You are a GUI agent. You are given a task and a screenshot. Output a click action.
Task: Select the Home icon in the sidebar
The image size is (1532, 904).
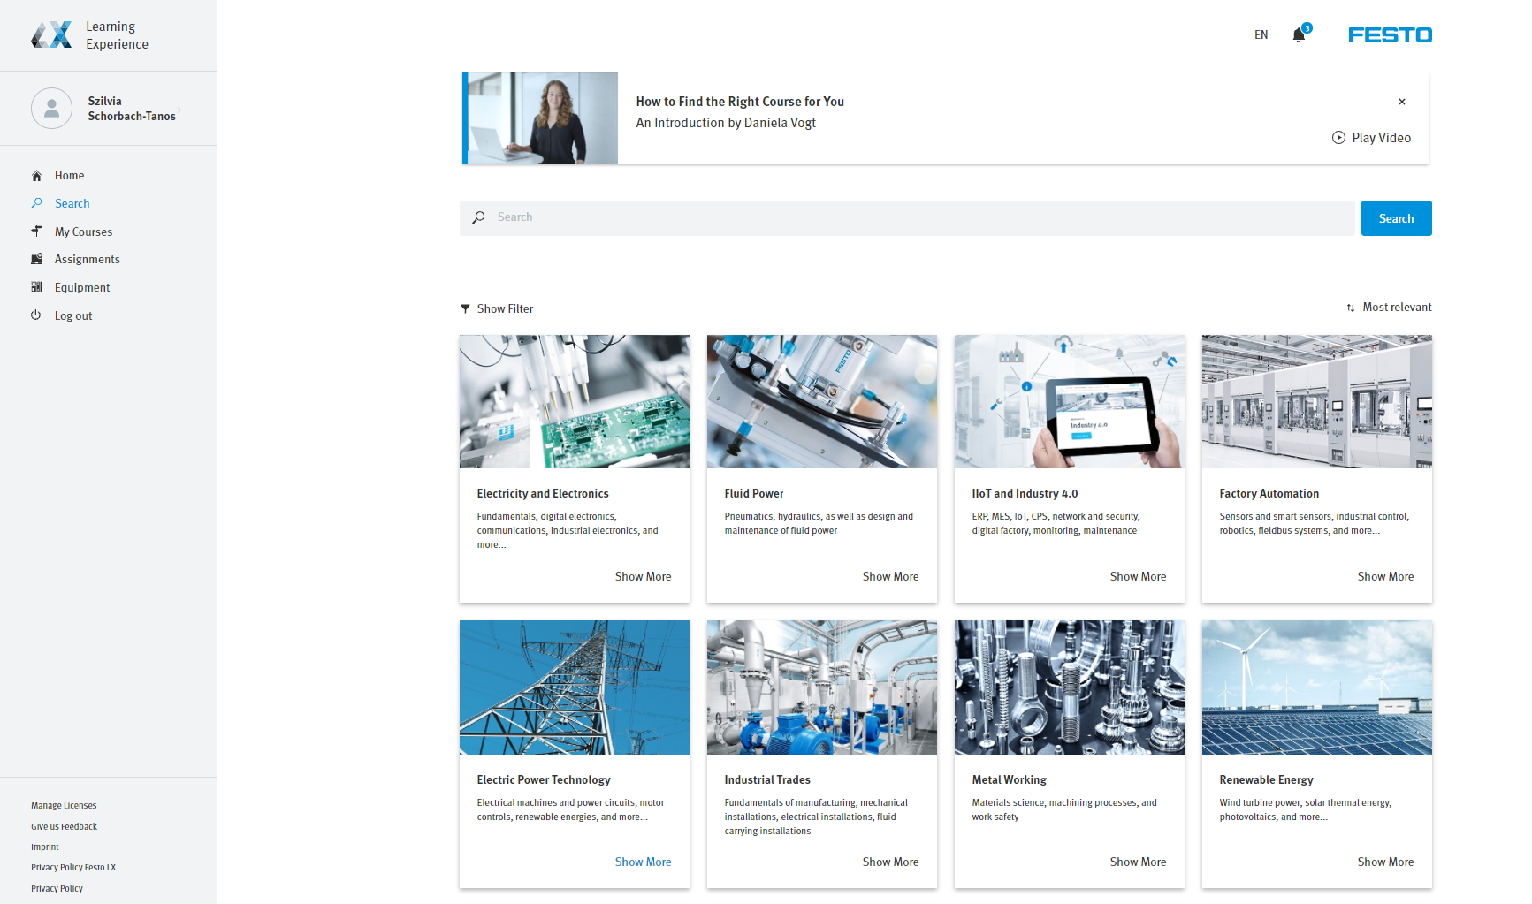(36, 175)
